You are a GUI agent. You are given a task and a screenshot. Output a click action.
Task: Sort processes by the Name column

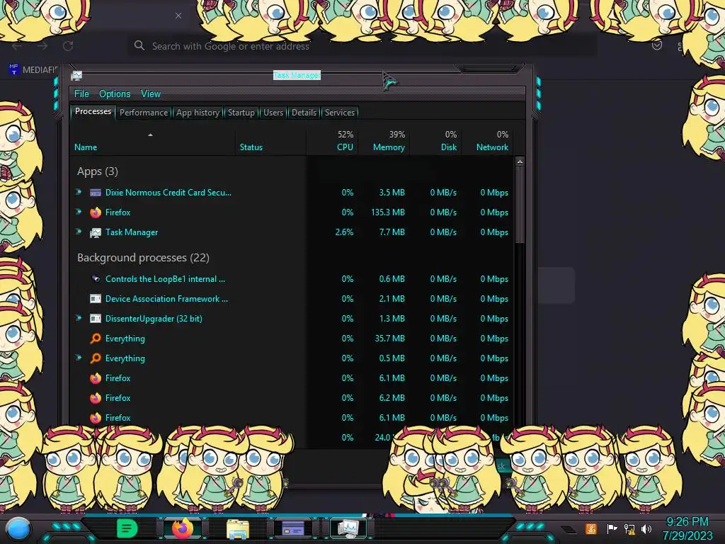[x=153, y=141]
